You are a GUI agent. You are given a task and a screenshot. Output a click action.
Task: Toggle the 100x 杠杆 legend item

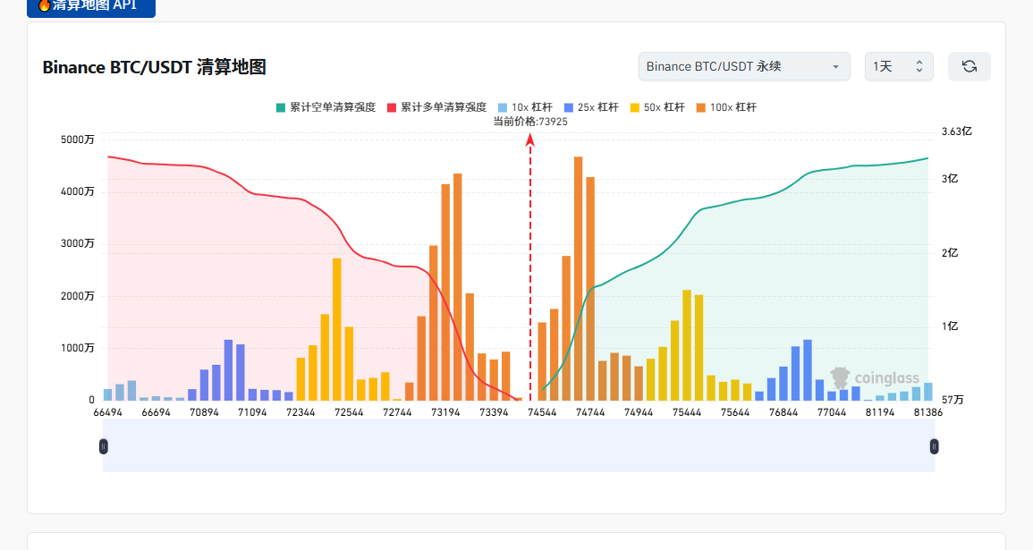click(x=726, y=107)
